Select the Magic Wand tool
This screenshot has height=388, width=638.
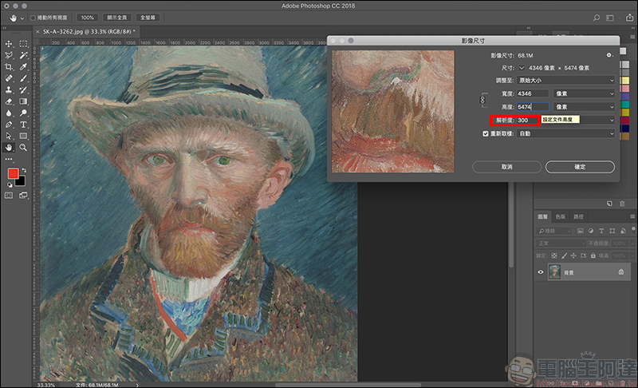24,55
